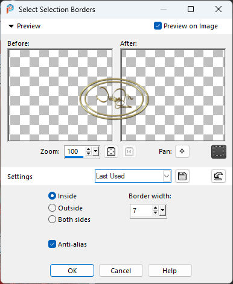Choose the Both sides radio option
The width and height of the screenshot is (233, 284).
click(x=52, y=219)
